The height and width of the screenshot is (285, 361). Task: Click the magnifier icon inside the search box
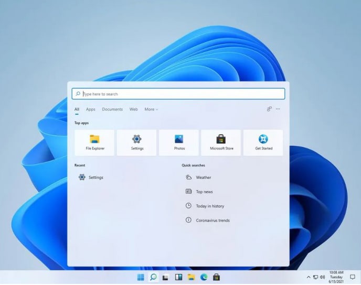click(78, 94)
